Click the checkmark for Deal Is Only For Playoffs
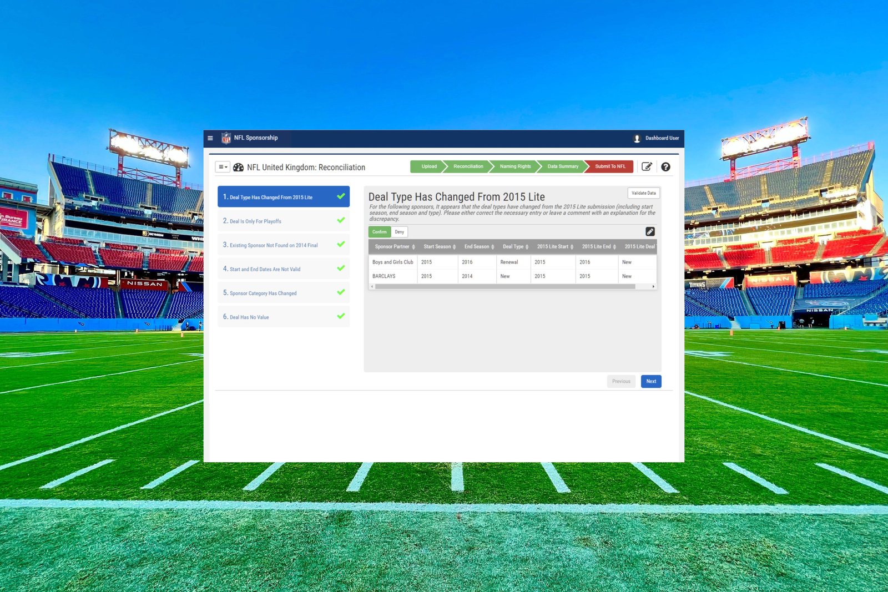The height and width of the screenshot is (592, 888). click(x=341, y=220)
